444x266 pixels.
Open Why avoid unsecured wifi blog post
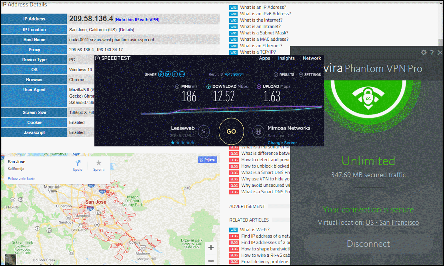coord(266,185)
